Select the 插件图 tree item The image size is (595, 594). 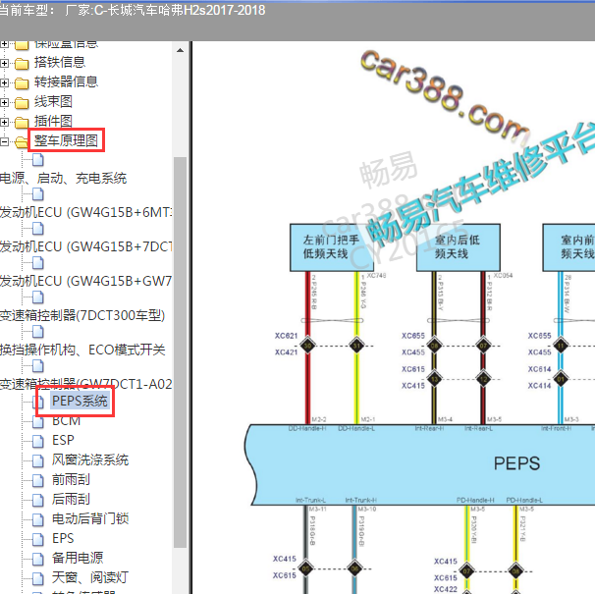click(53, 122)
